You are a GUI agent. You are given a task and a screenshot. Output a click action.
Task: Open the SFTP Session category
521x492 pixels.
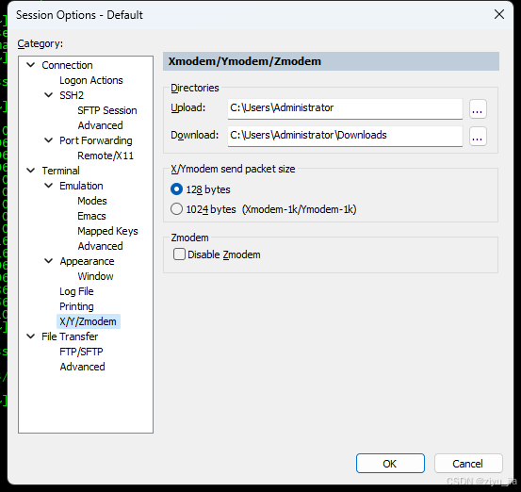(x=107, y=110)
